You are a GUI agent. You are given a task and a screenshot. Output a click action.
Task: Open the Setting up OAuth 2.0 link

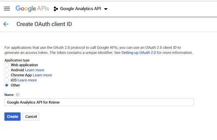coord(139,53)
